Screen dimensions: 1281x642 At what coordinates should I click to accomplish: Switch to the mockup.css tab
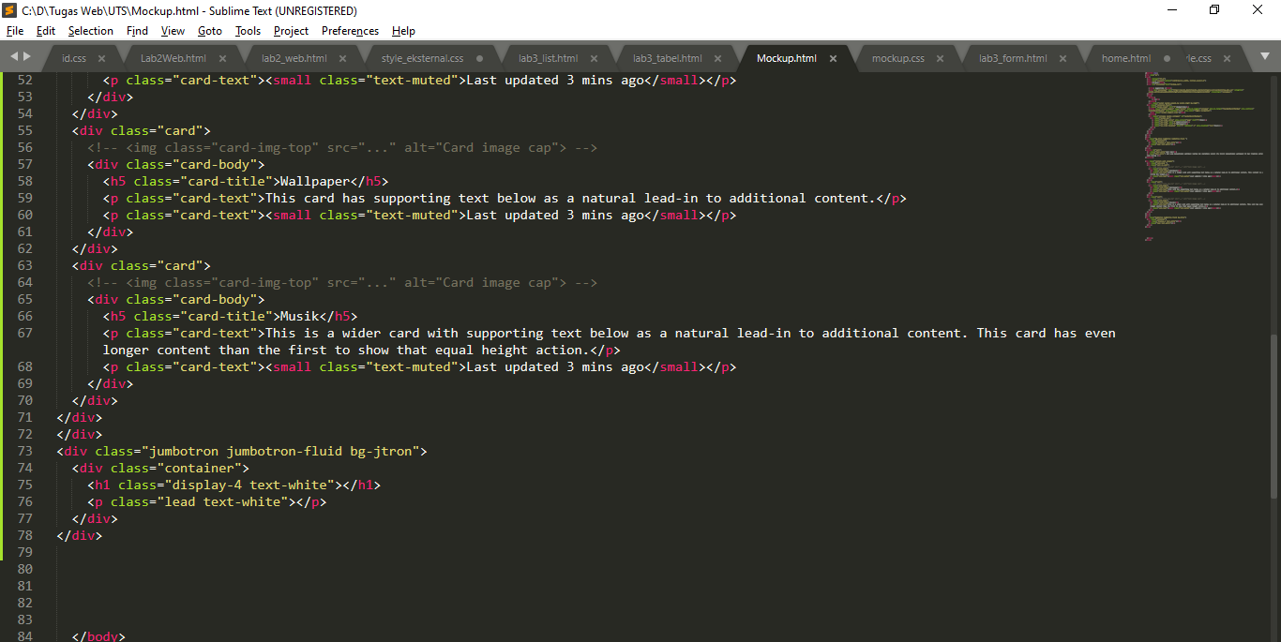897,58
